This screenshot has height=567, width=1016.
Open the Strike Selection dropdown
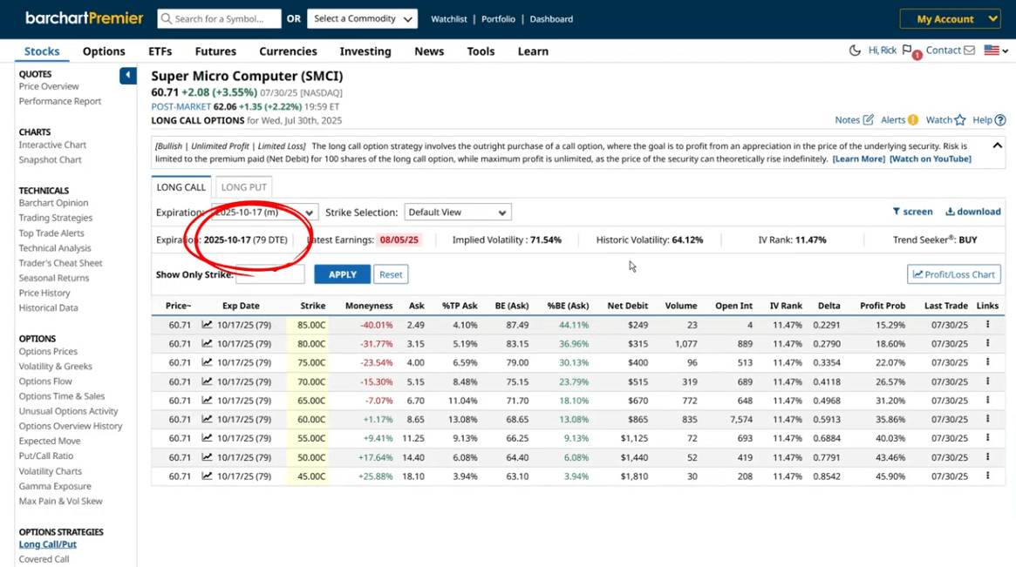point(457,212)
